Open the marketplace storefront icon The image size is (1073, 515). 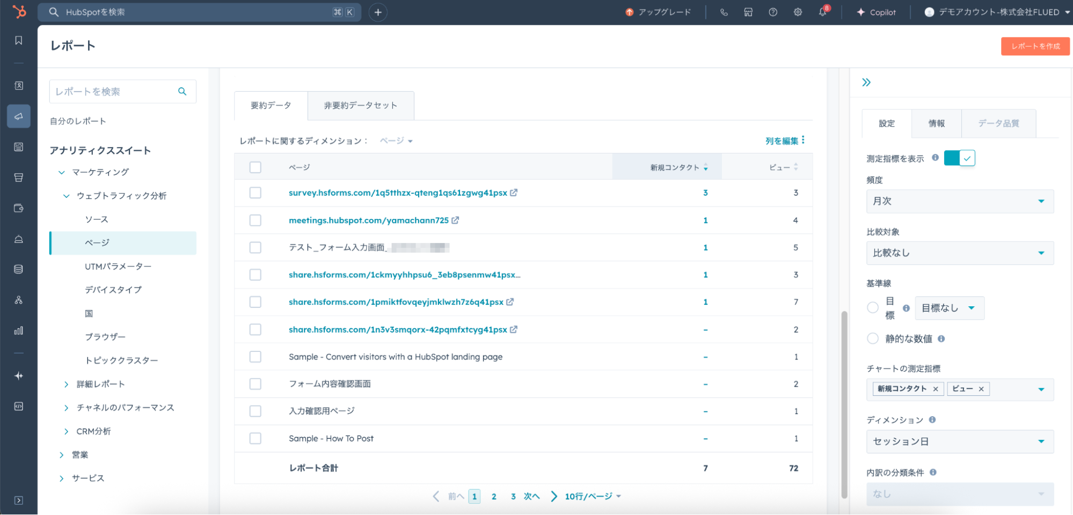(x=748, y=12)
